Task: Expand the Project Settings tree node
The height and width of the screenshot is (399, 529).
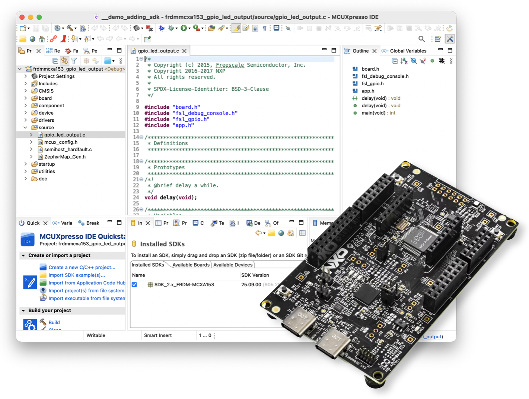Action: click(26, 76)
